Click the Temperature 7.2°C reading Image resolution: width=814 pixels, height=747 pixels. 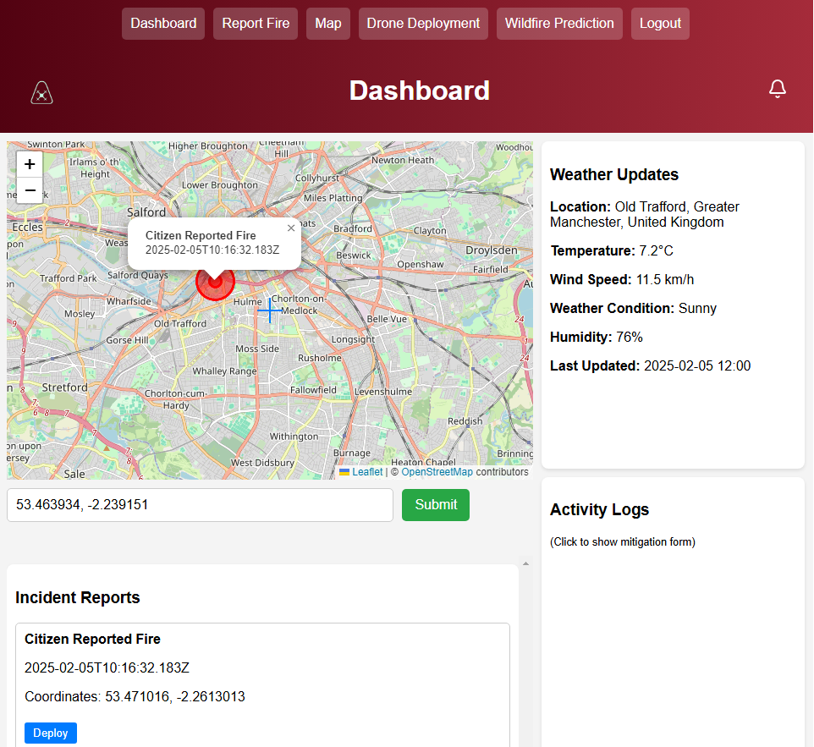coord(612,250)
